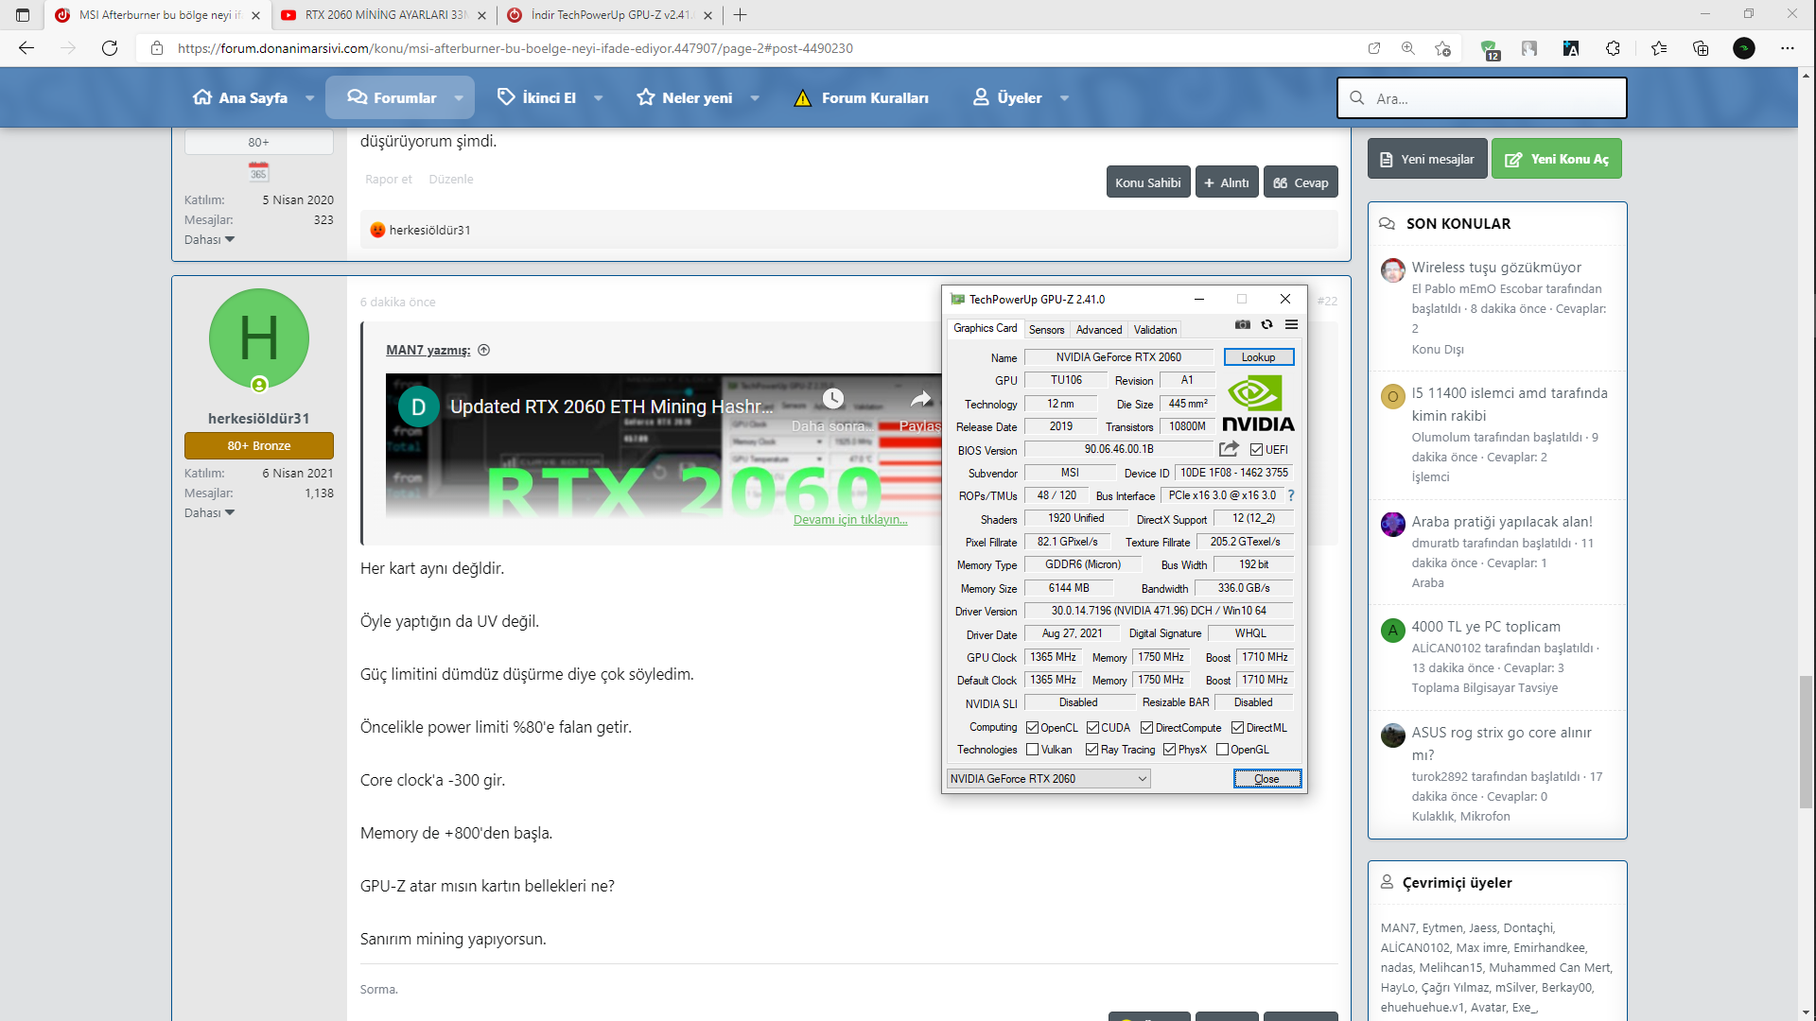Toggle the CUDA checkbox
The image size is (1816, 1021).
point(1092,728)
